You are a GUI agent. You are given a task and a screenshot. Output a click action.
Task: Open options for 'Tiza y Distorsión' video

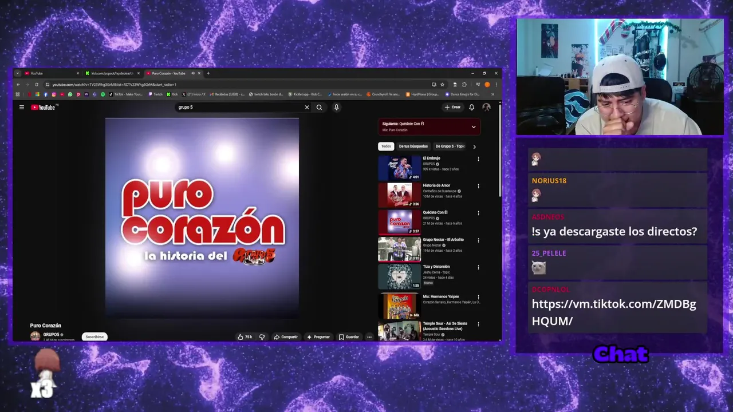478,267
